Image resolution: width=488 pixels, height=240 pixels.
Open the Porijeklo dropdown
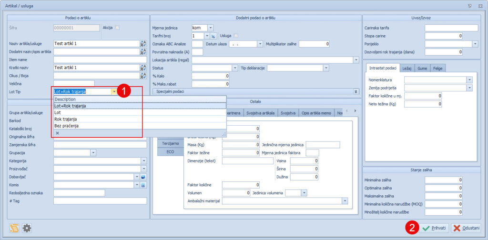click(x=475, y=44)
